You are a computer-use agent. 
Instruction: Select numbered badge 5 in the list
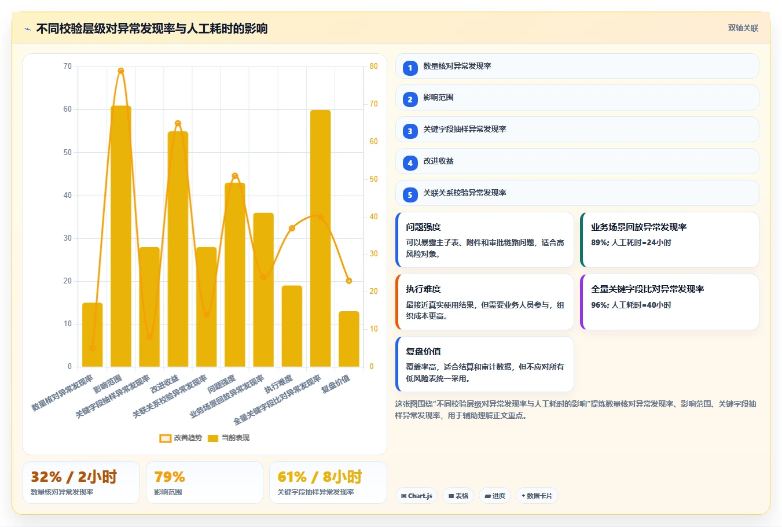click(410, 195)
